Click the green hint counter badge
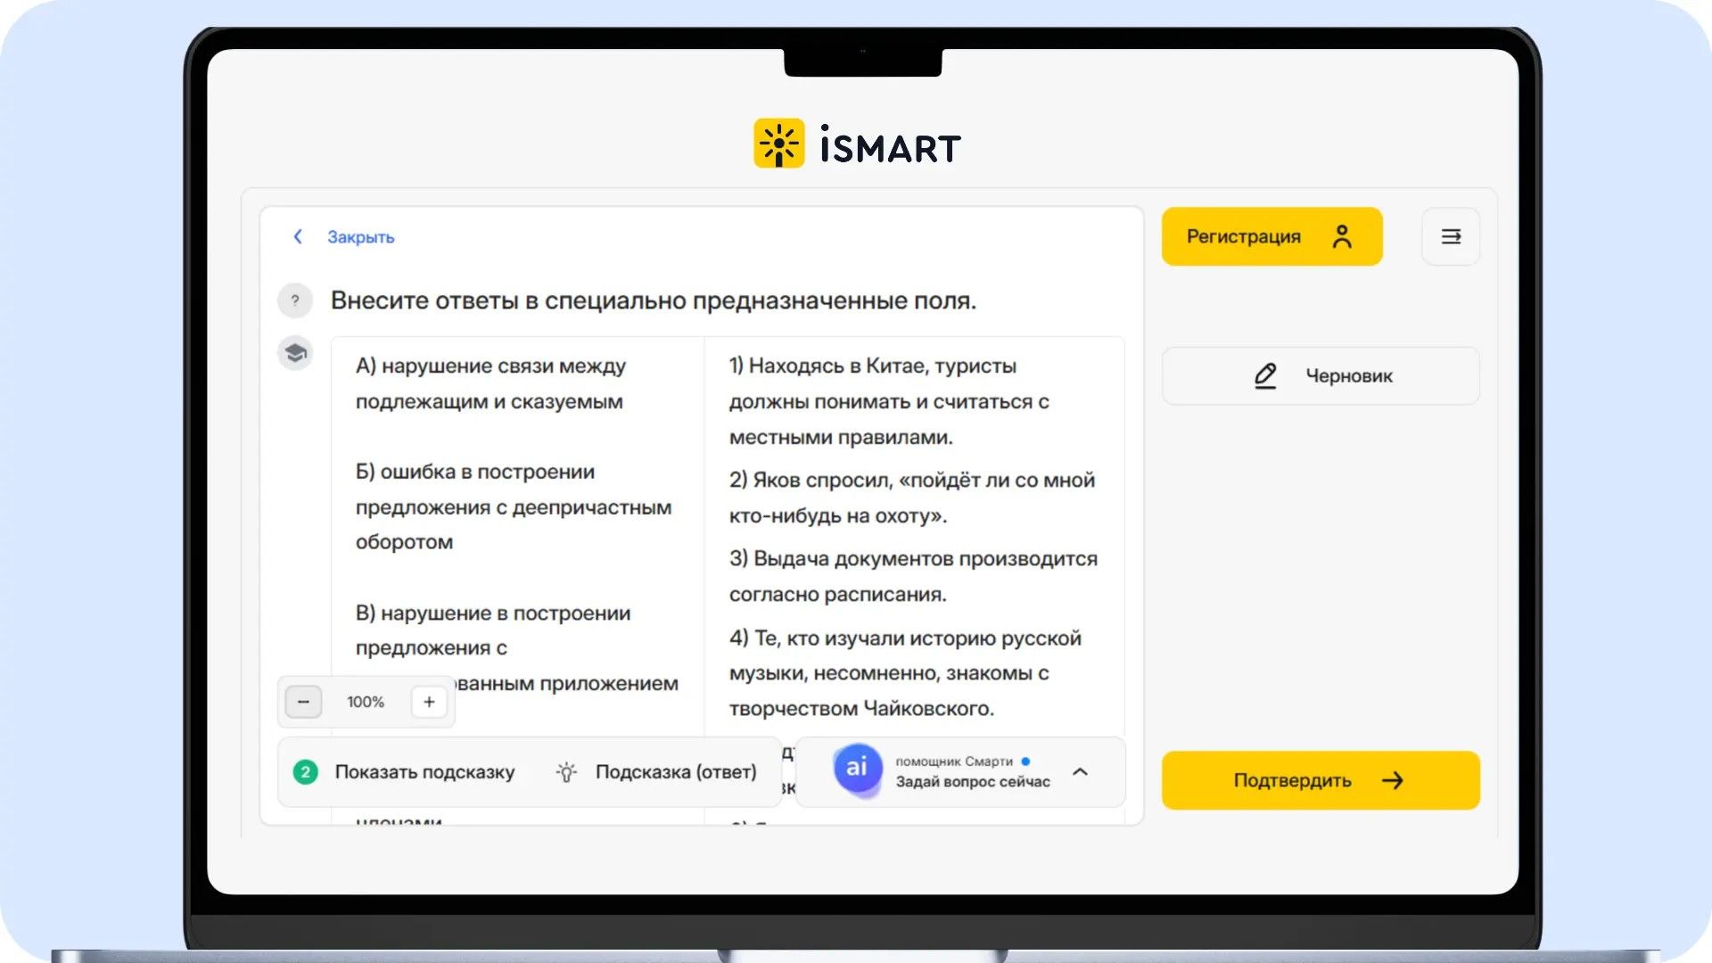Image resolution: width=1712 pixels, height=963 pixels. coord(305,772)
